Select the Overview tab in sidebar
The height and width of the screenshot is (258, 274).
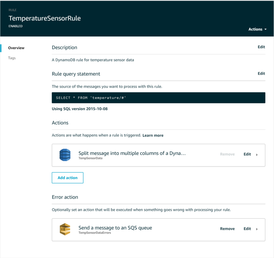[16, 48]
